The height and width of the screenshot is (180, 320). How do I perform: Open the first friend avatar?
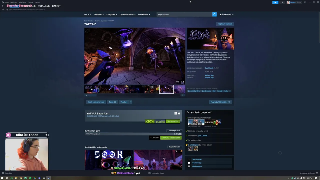(190, 148)
